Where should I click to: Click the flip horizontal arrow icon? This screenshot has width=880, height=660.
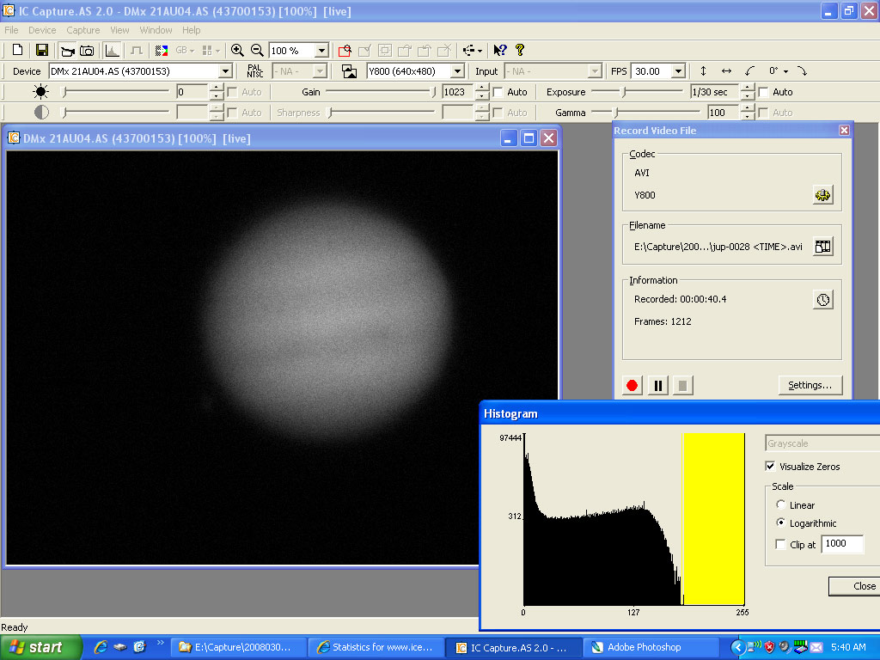tap(726, 71)
